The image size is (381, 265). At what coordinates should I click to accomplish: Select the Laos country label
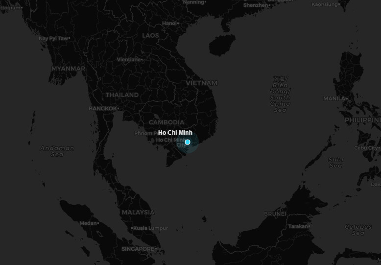coord(150,36)
